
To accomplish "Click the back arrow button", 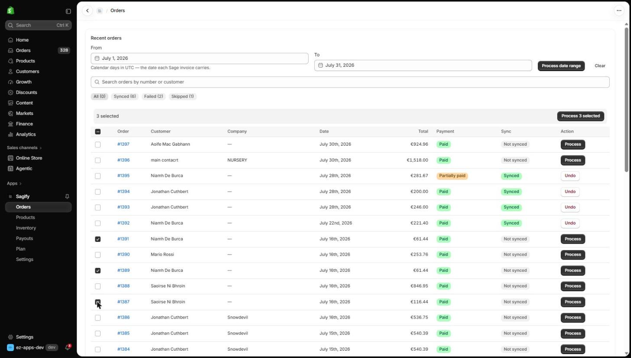I will coord(88,11).
